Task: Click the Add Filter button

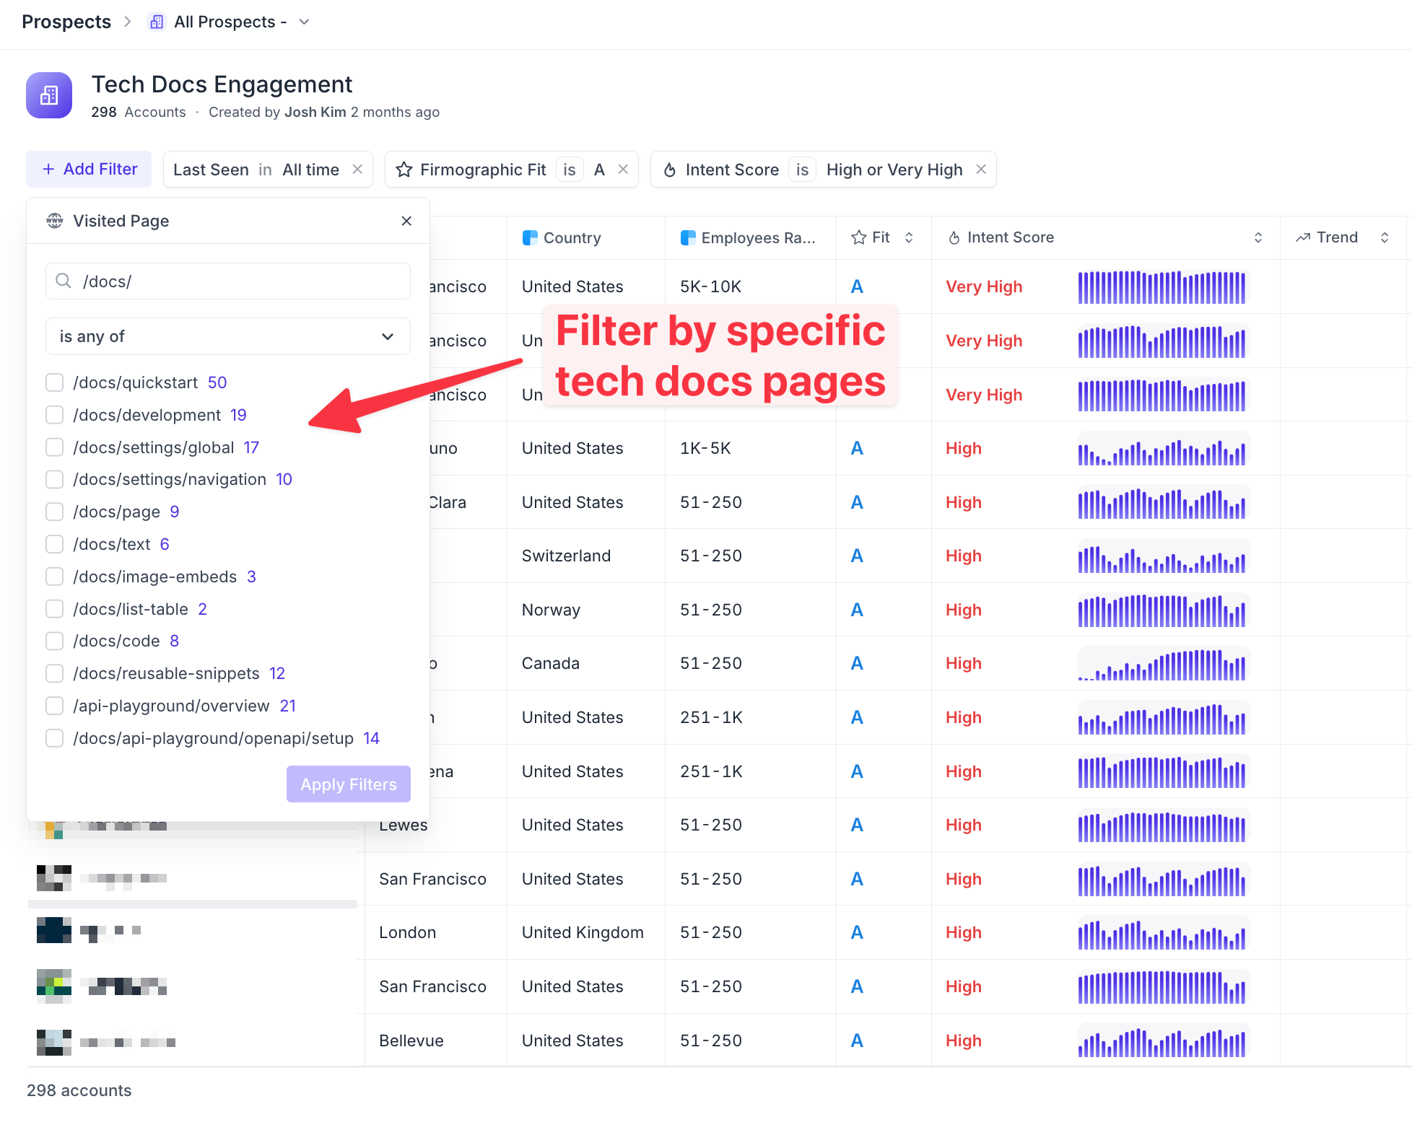Action: [89, 169]
